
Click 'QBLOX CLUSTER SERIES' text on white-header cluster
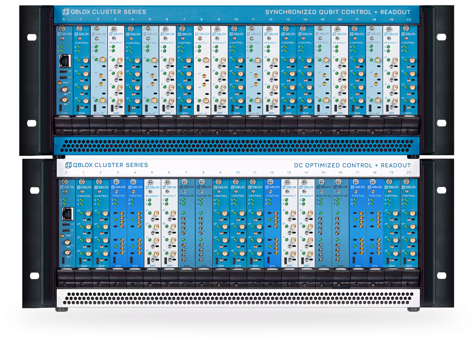[x=111, y=165]
